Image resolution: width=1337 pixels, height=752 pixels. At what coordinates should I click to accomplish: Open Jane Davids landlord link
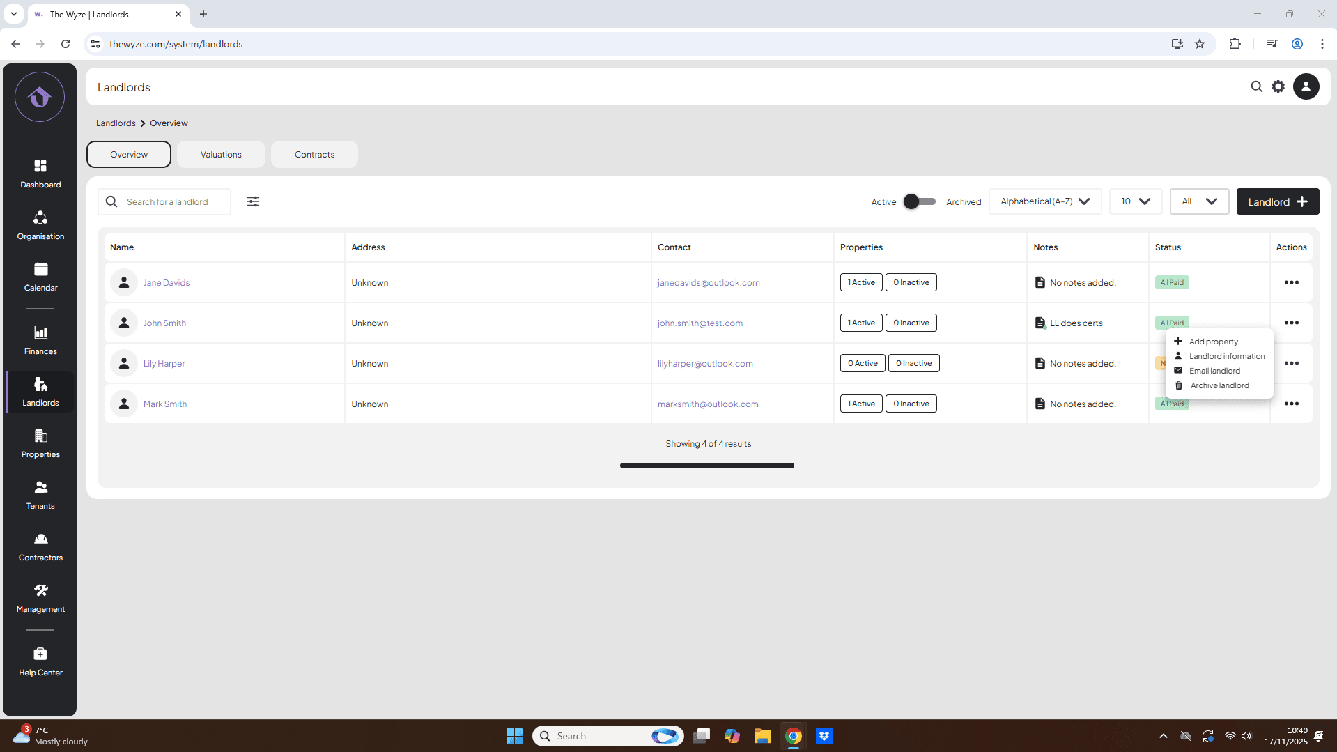coord(167,283)
